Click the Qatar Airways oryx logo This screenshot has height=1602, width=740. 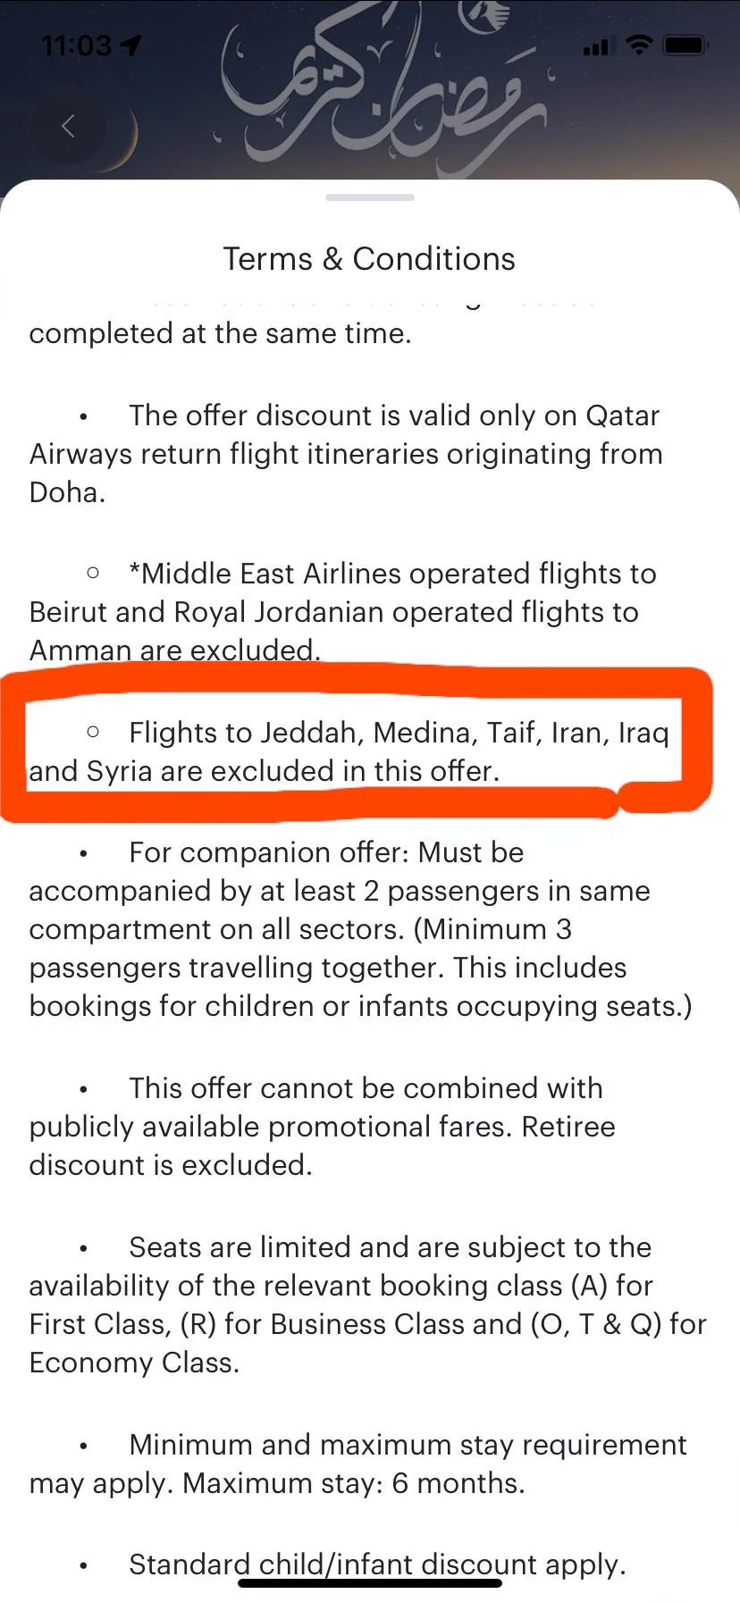[486, 15]
